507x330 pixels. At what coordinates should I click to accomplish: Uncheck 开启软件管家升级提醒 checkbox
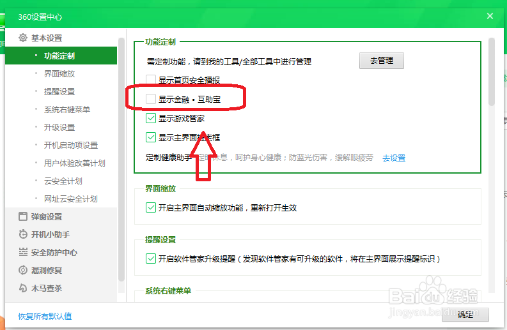(151, 259)
